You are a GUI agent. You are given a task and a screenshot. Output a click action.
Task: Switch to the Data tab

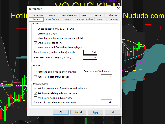click(x=100, y=19)
